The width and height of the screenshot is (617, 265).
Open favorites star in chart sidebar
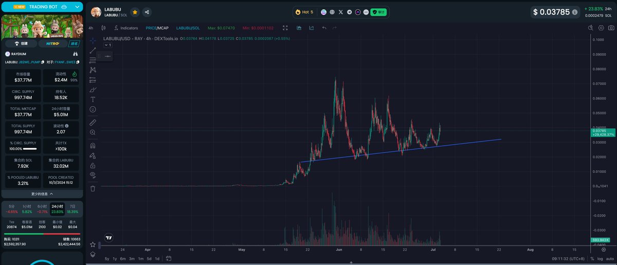point(93,244)
